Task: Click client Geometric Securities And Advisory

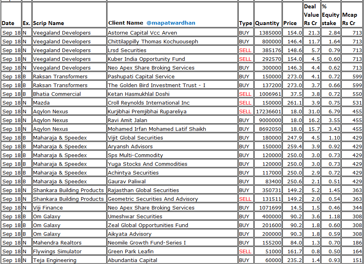Action: click(x=153, y=199)
